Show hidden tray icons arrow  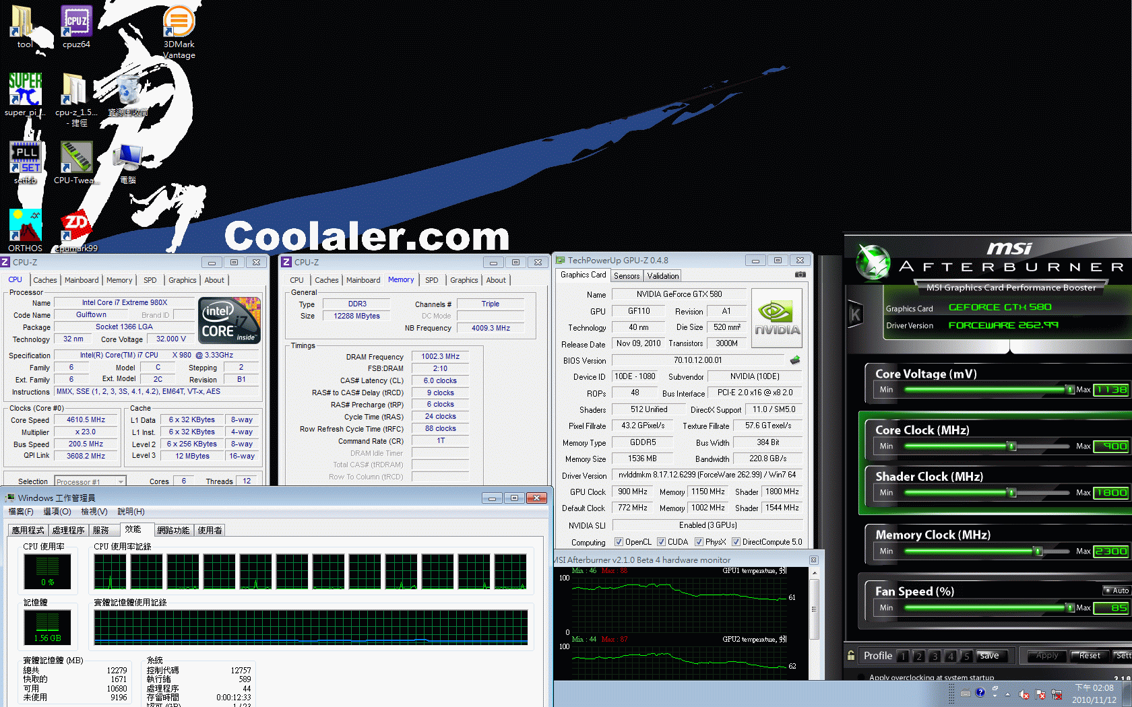[1008, 694]
